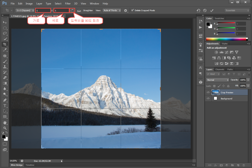Image resolution: width=252 pixels, height=168 pixels.
Task: Select the Lasso tool
Action: click(5, 33)
